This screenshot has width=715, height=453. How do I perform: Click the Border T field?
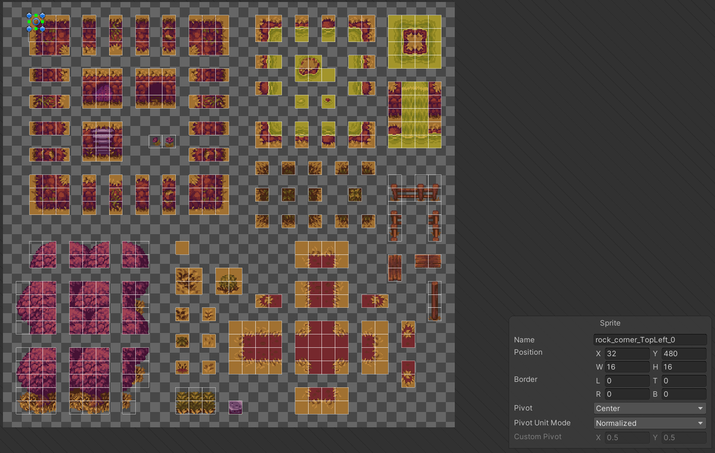(684, 380)
